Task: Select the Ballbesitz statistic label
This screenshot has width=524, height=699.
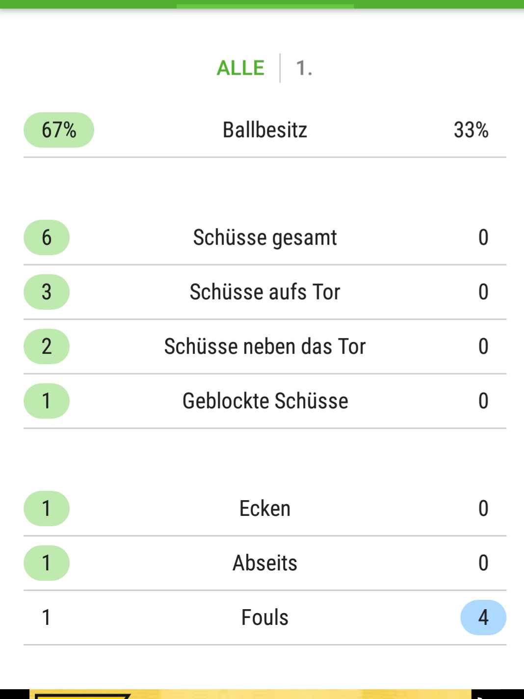Action: point(265,130)
